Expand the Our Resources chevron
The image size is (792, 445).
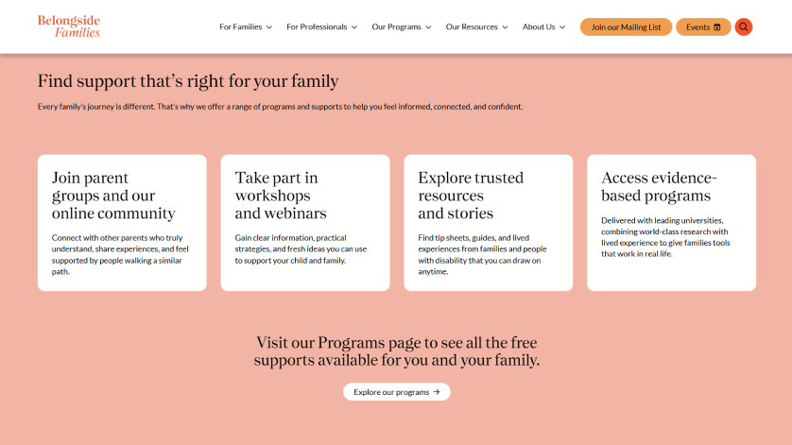[x=505, y=27]
